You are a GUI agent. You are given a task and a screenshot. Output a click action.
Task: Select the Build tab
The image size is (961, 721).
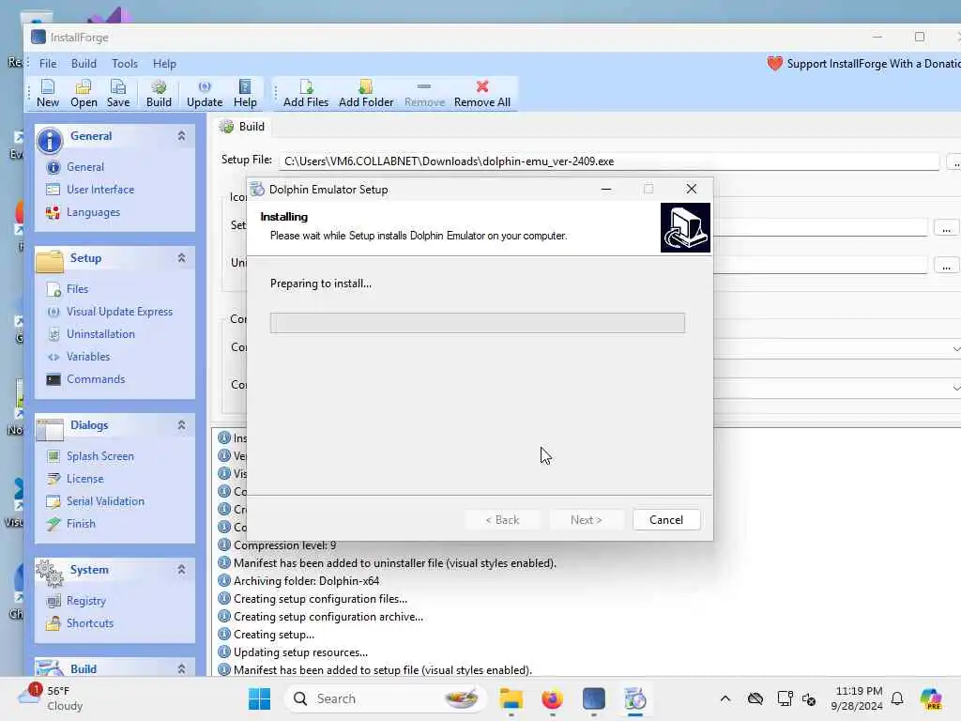[x=243, y=127]
